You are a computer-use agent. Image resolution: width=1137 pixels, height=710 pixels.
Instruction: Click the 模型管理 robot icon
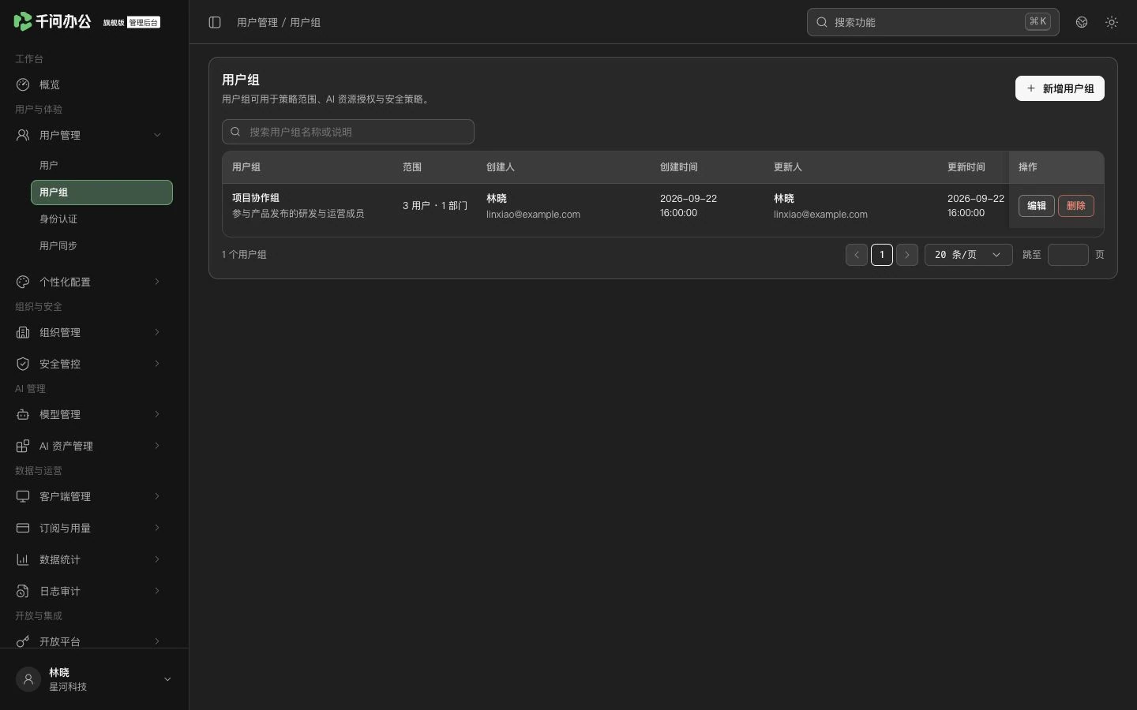pos(23,414)
